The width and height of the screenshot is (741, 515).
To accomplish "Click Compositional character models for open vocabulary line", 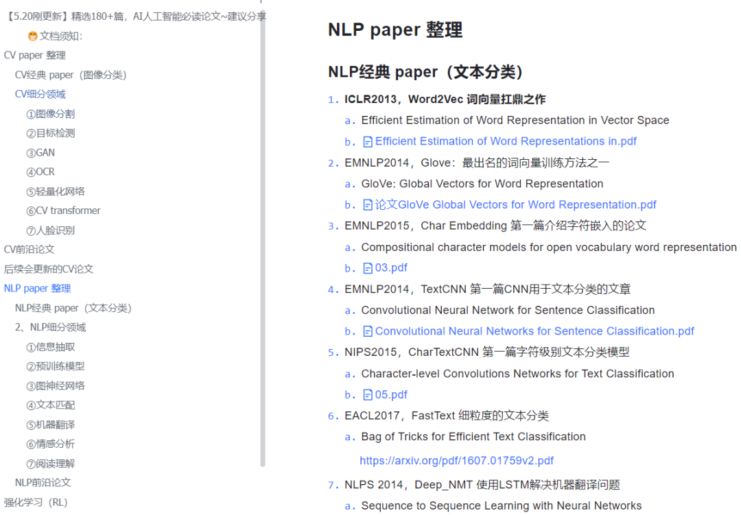I will (x=549, y=247).
